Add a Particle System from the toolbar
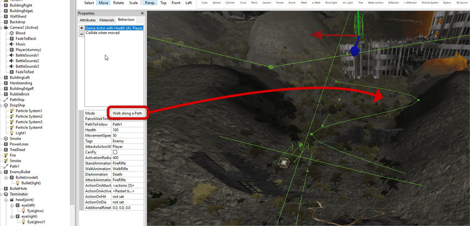 [x=430, y=3]
